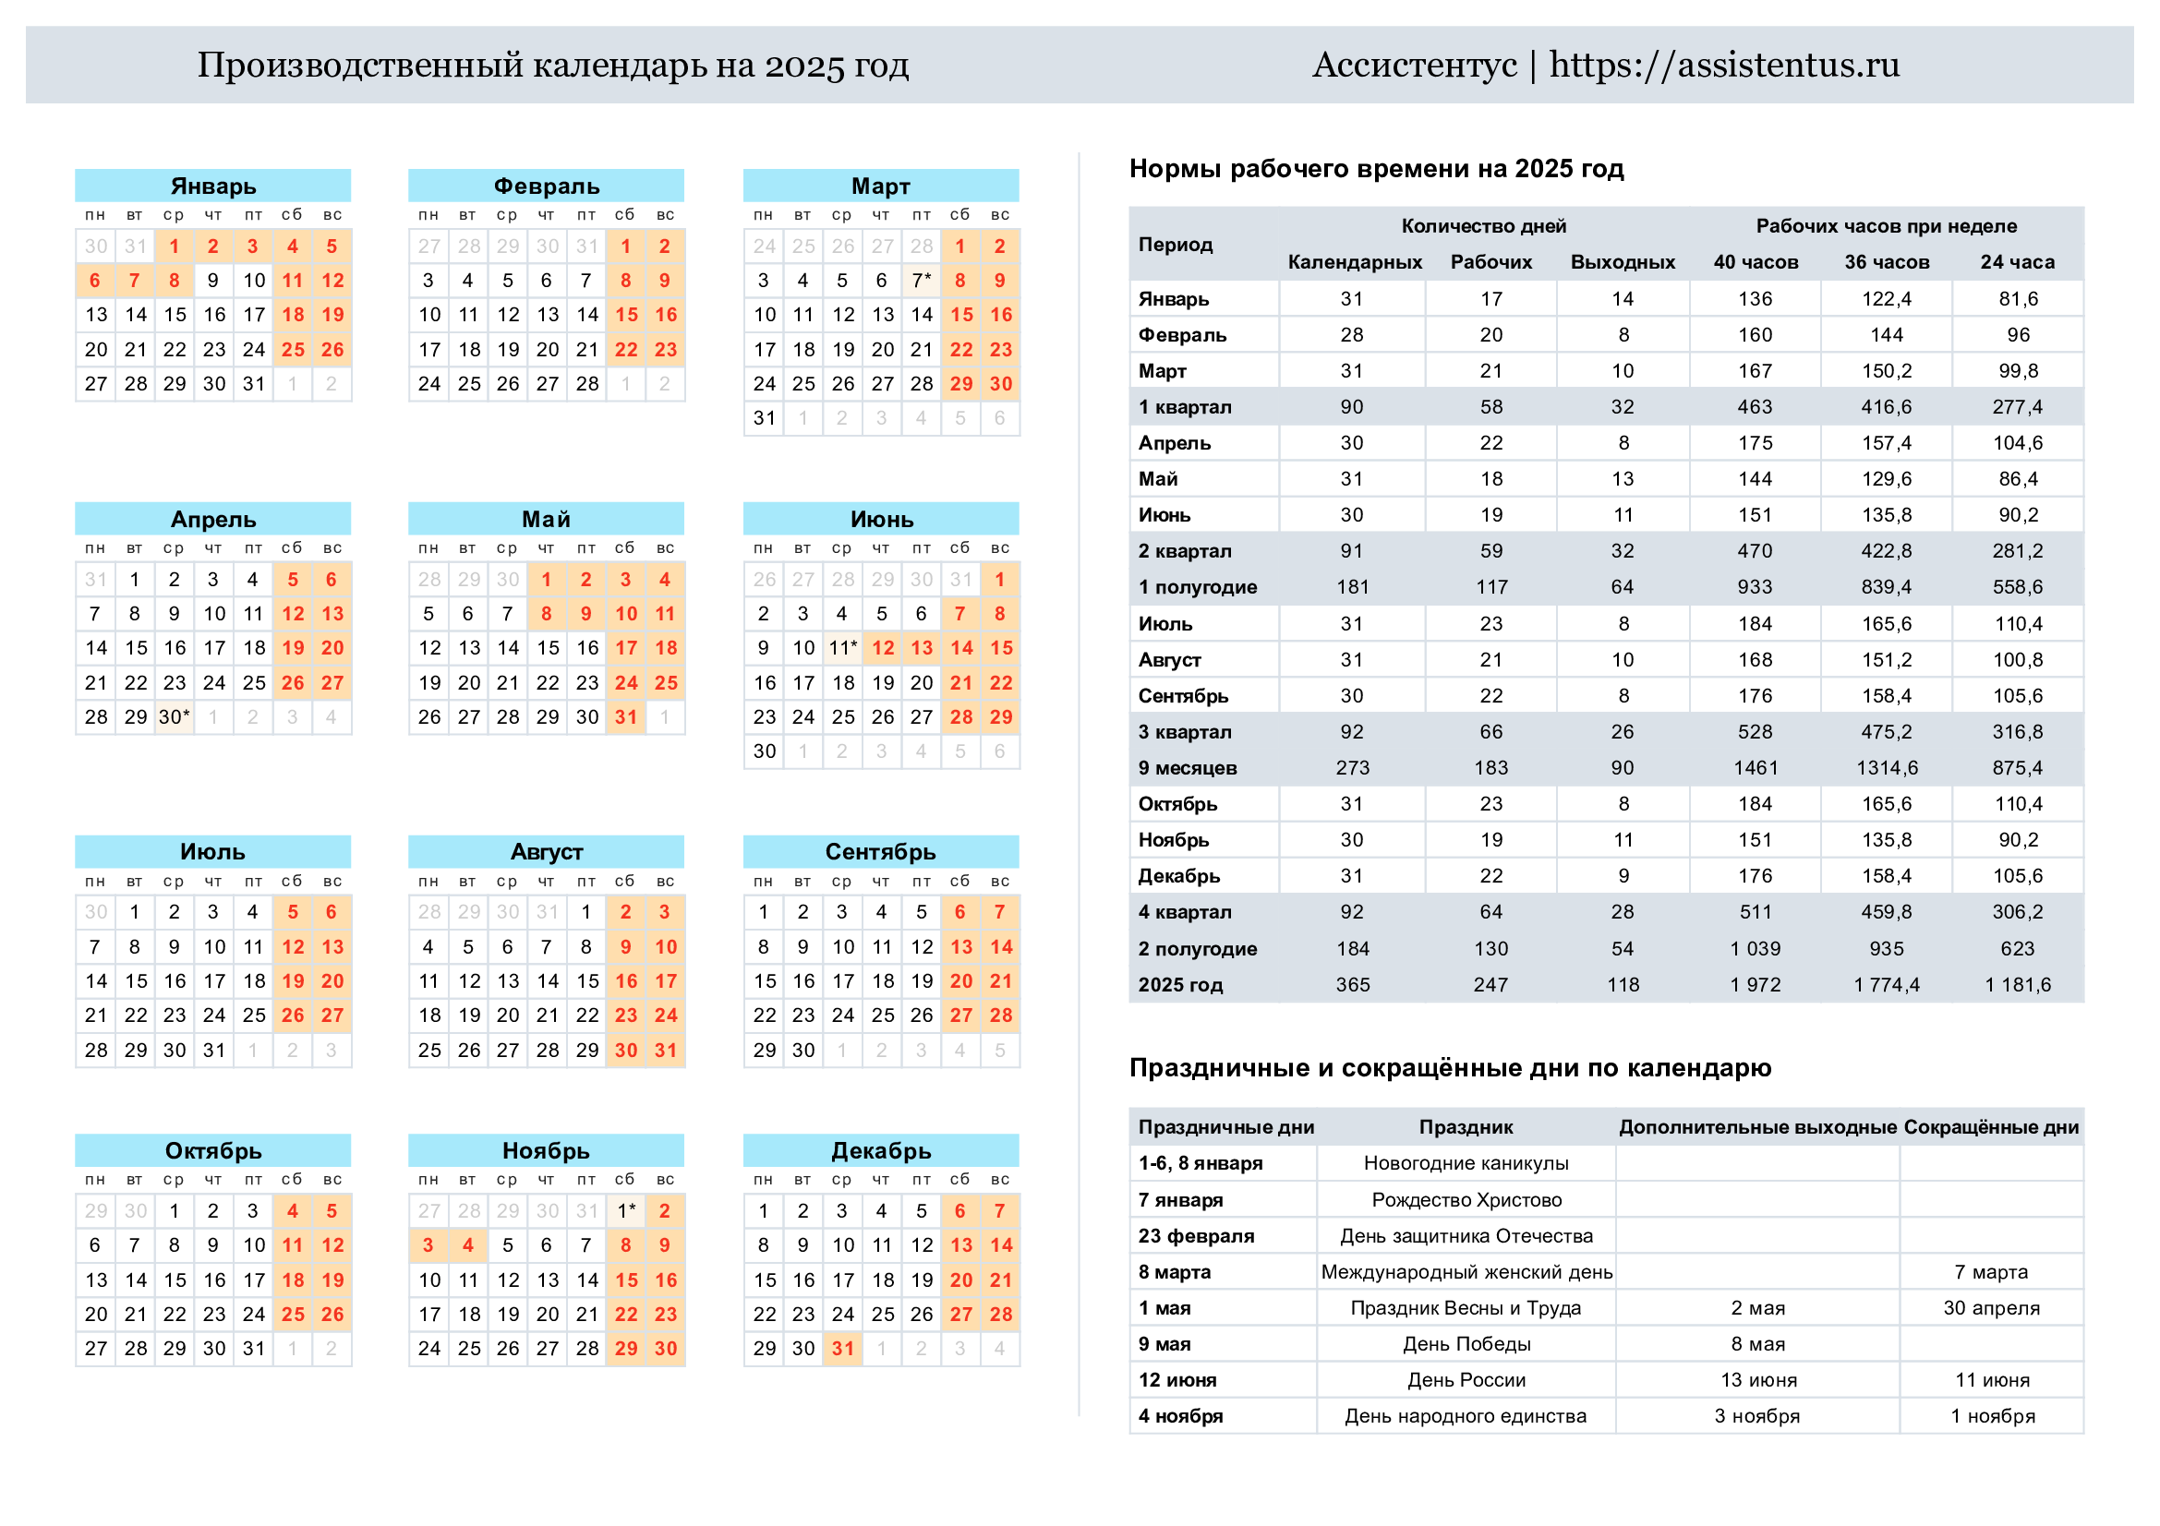Click the 'Праздничные дни' column header
The height and width of the screenshot is (1526, 2160).
[x=1225, y=1127]
